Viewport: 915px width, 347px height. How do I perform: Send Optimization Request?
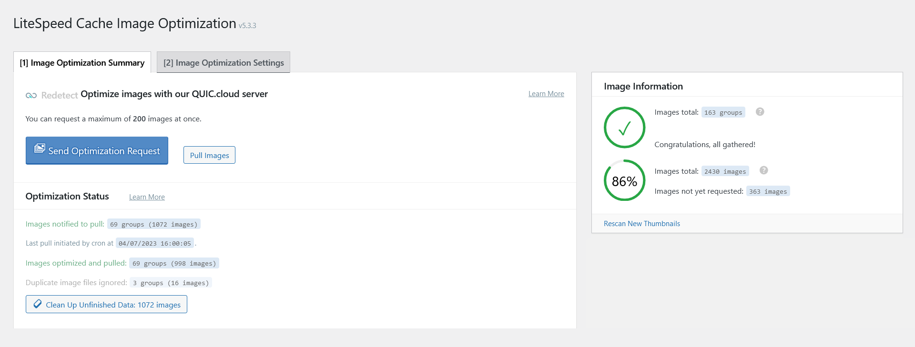coord(97,150)
